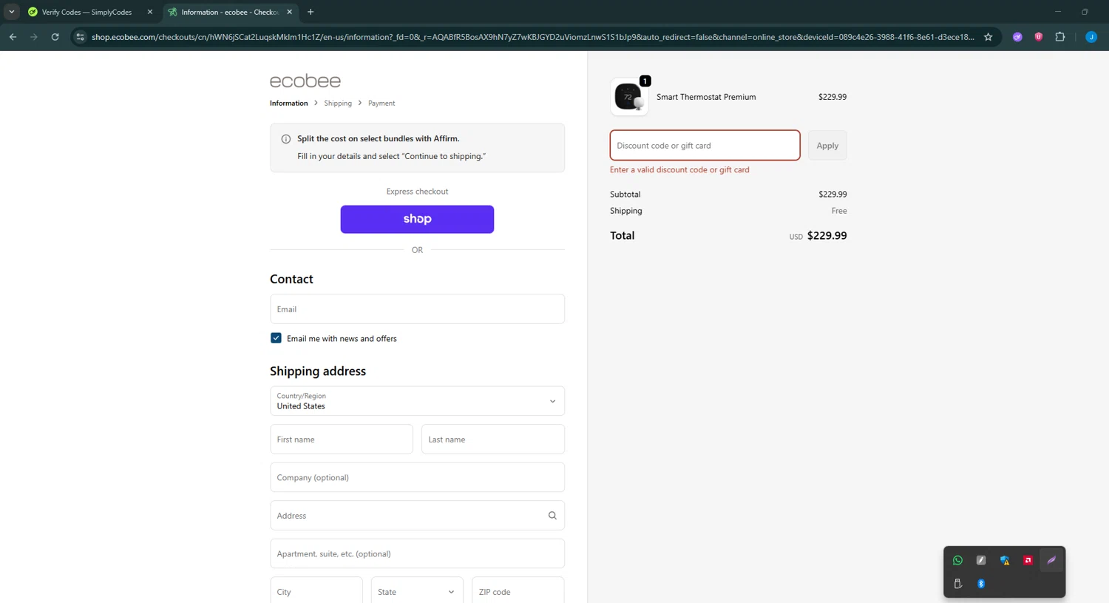Focus the City field
The height and width of the screenshot is (603, 1109).
click(x=316, y=591)
